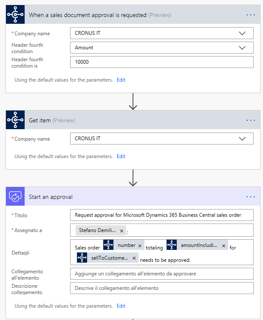Click the 'needs to be approved.' text in Dettagli
Image resolution: width=263 pixels, height=320 pixels.
[165, 260]
